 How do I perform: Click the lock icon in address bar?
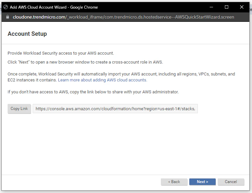7,17
